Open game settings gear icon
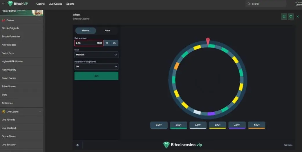 (77, 145)
